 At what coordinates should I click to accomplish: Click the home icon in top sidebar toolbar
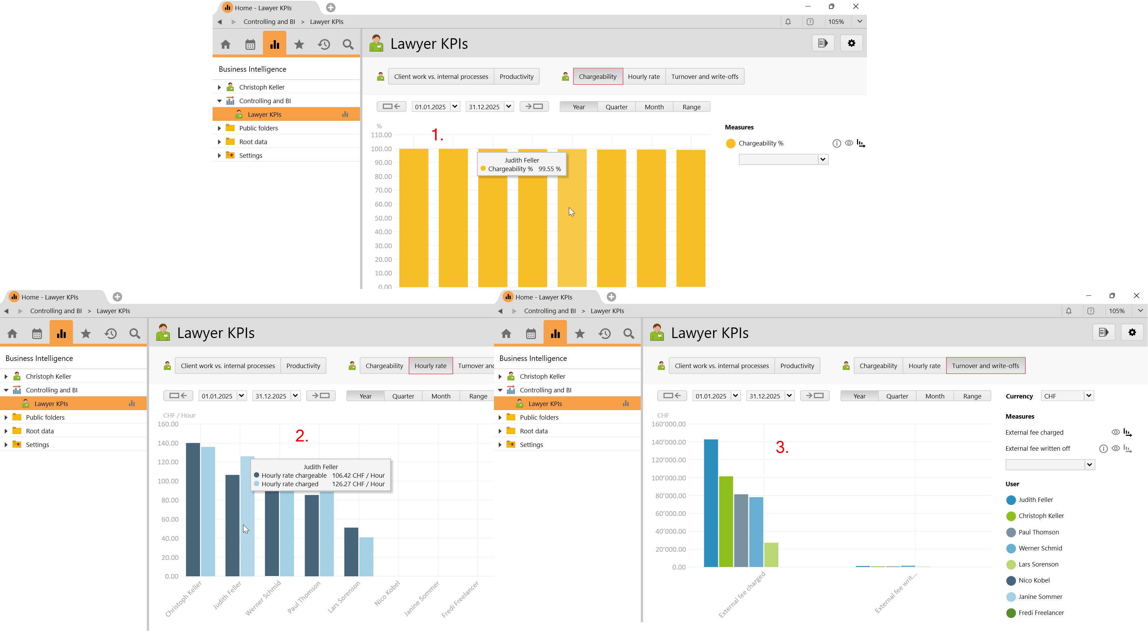pos(226,44)
